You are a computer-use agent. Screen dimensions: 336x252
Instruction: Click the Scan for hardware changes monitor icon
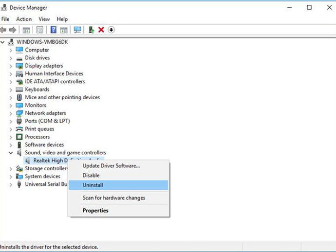point(77,30)
